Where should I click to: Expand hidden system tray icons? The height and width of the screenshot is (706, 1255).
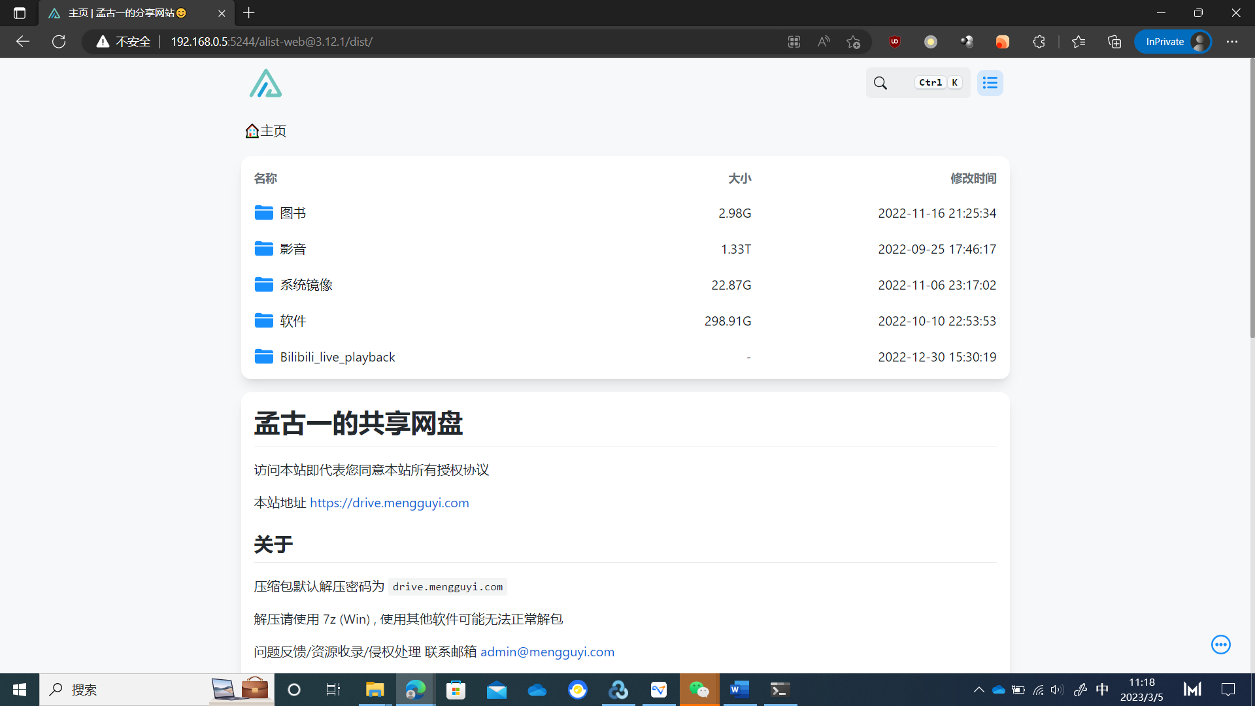coord(979,690)
